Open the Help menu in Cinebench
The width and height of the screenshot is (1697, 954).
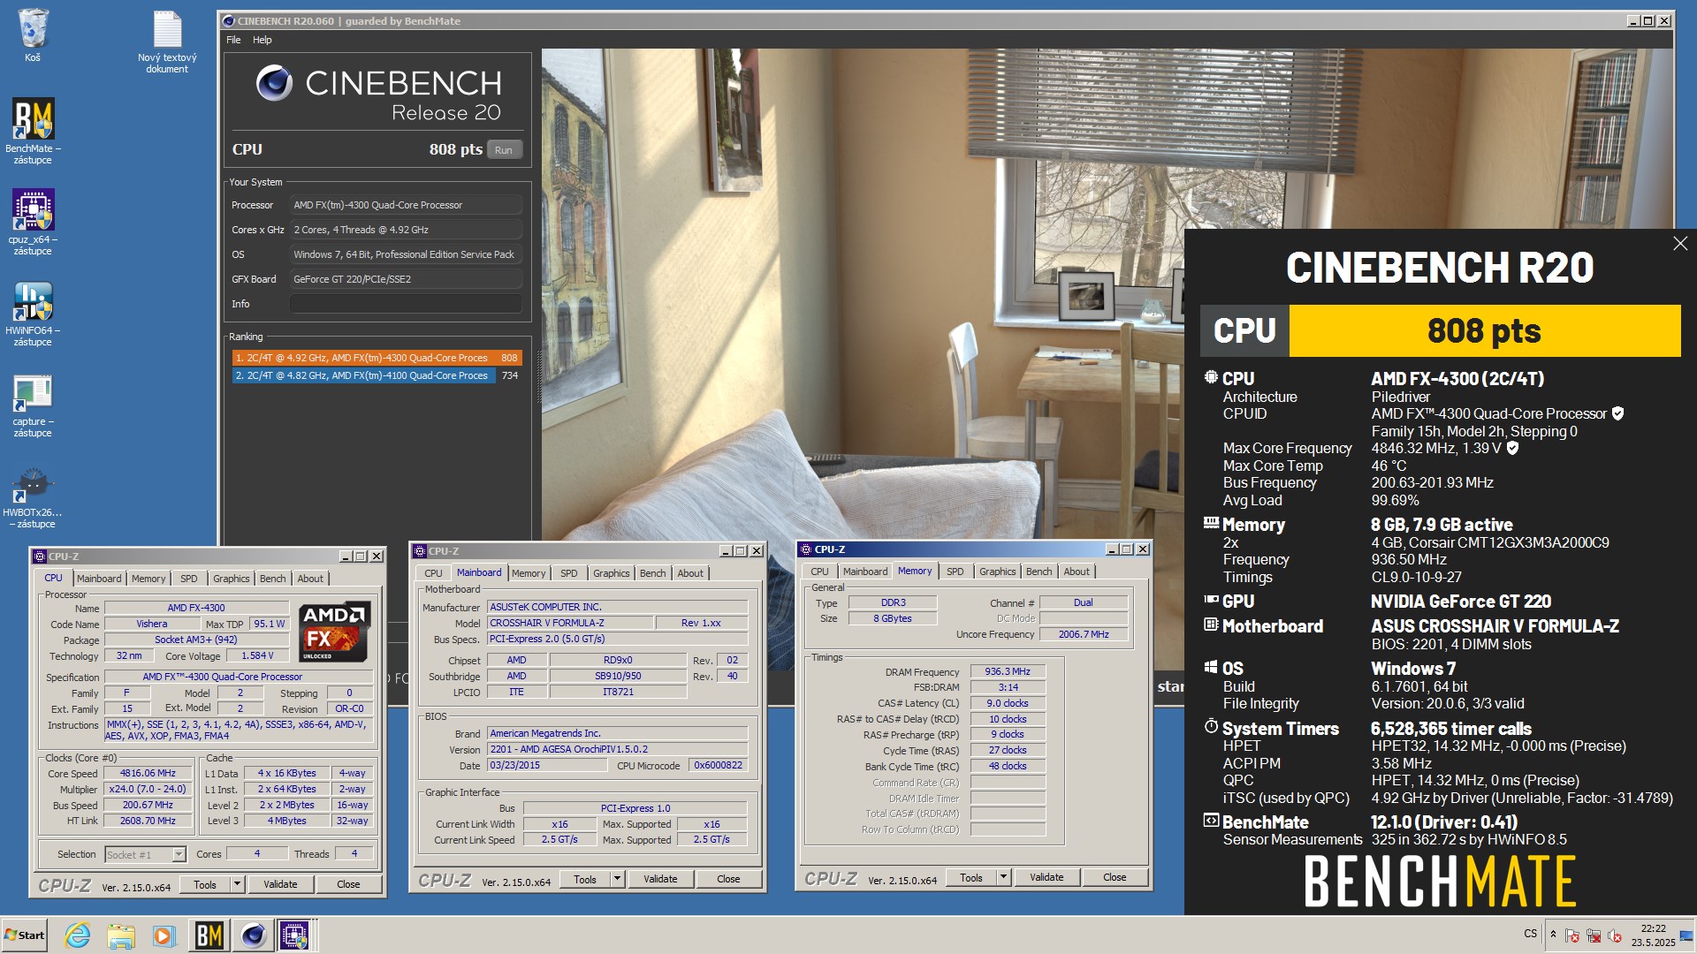(263, 40)
